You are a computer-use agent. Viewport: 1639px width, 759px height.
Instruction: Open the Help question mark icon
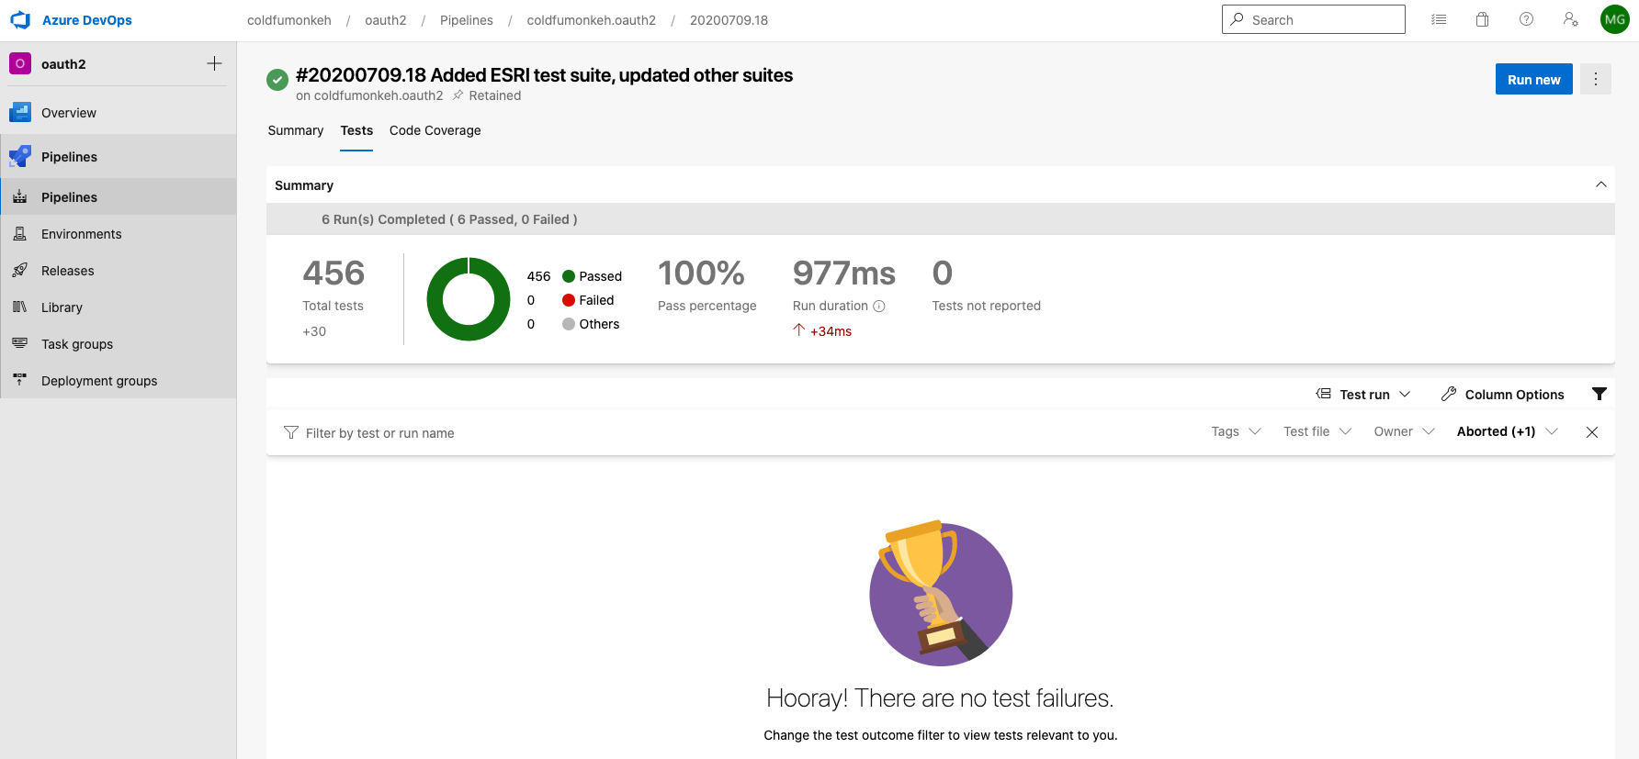[1526, 19]
